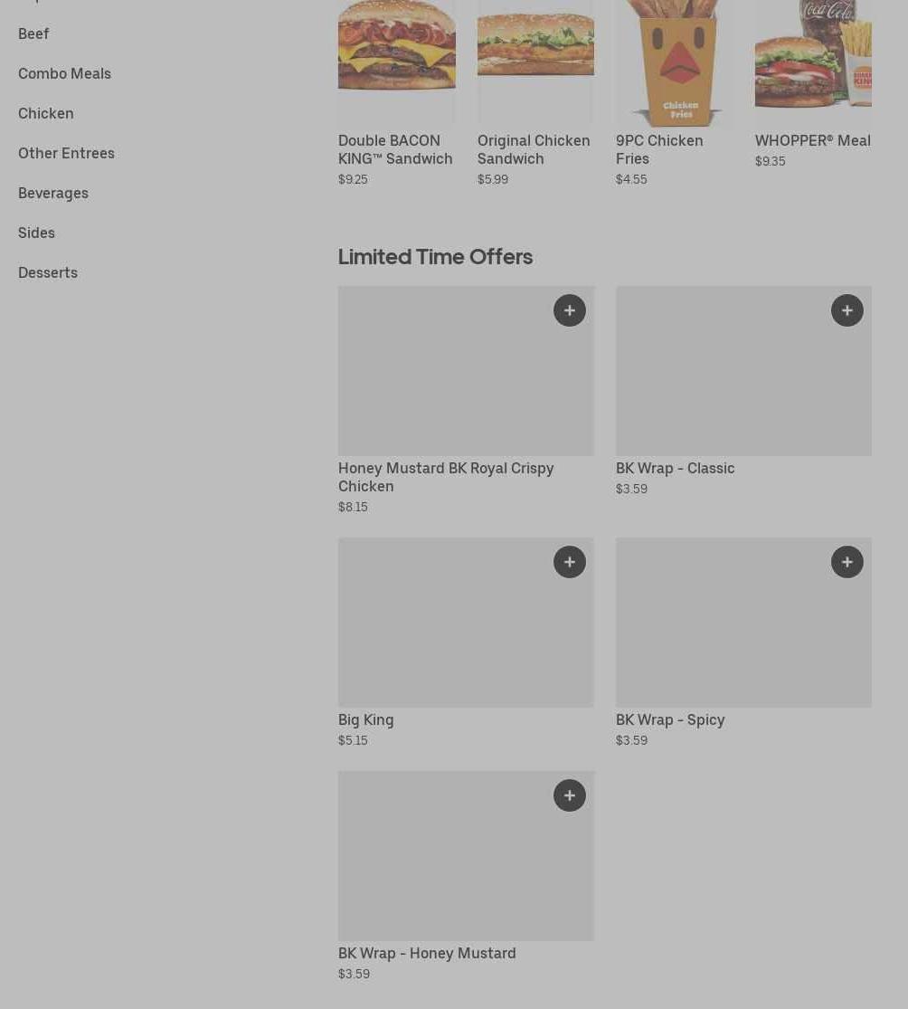This screenshot has height=1009, width=908.
Task: Add Big King using the plus icon
Action: point(569,562)
